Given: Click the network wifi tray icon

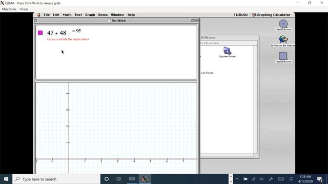Looking at the screenshot, I should click(254, 179).
